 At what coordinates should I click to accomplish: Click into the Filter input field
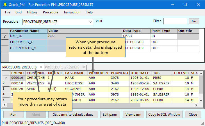(x=175, y=21)
